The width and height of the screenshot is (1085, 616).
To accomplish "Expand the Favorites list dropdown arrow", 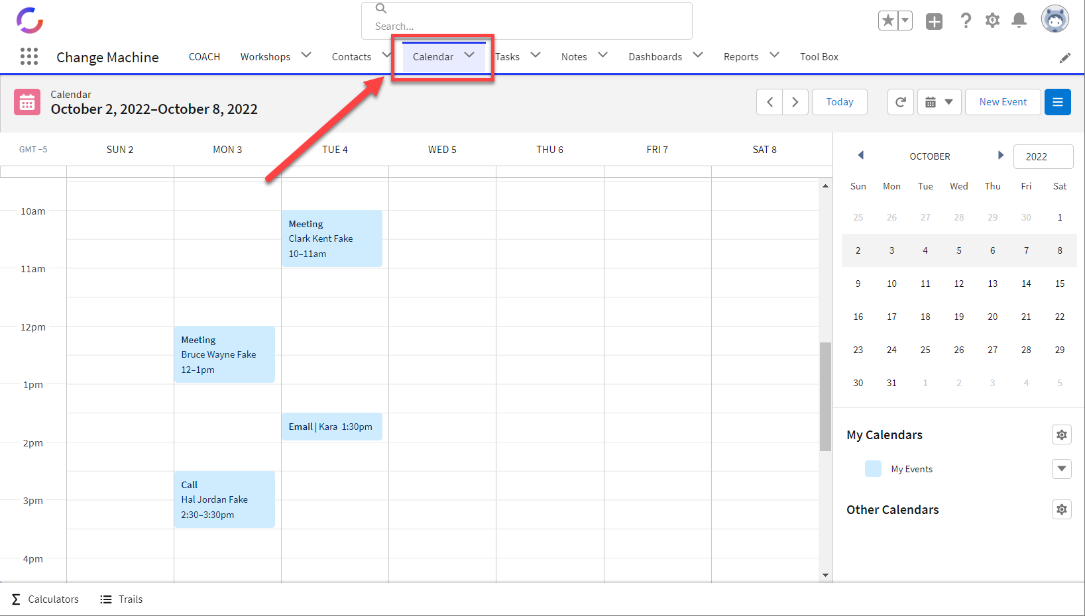I will click(x=905, y=21).
